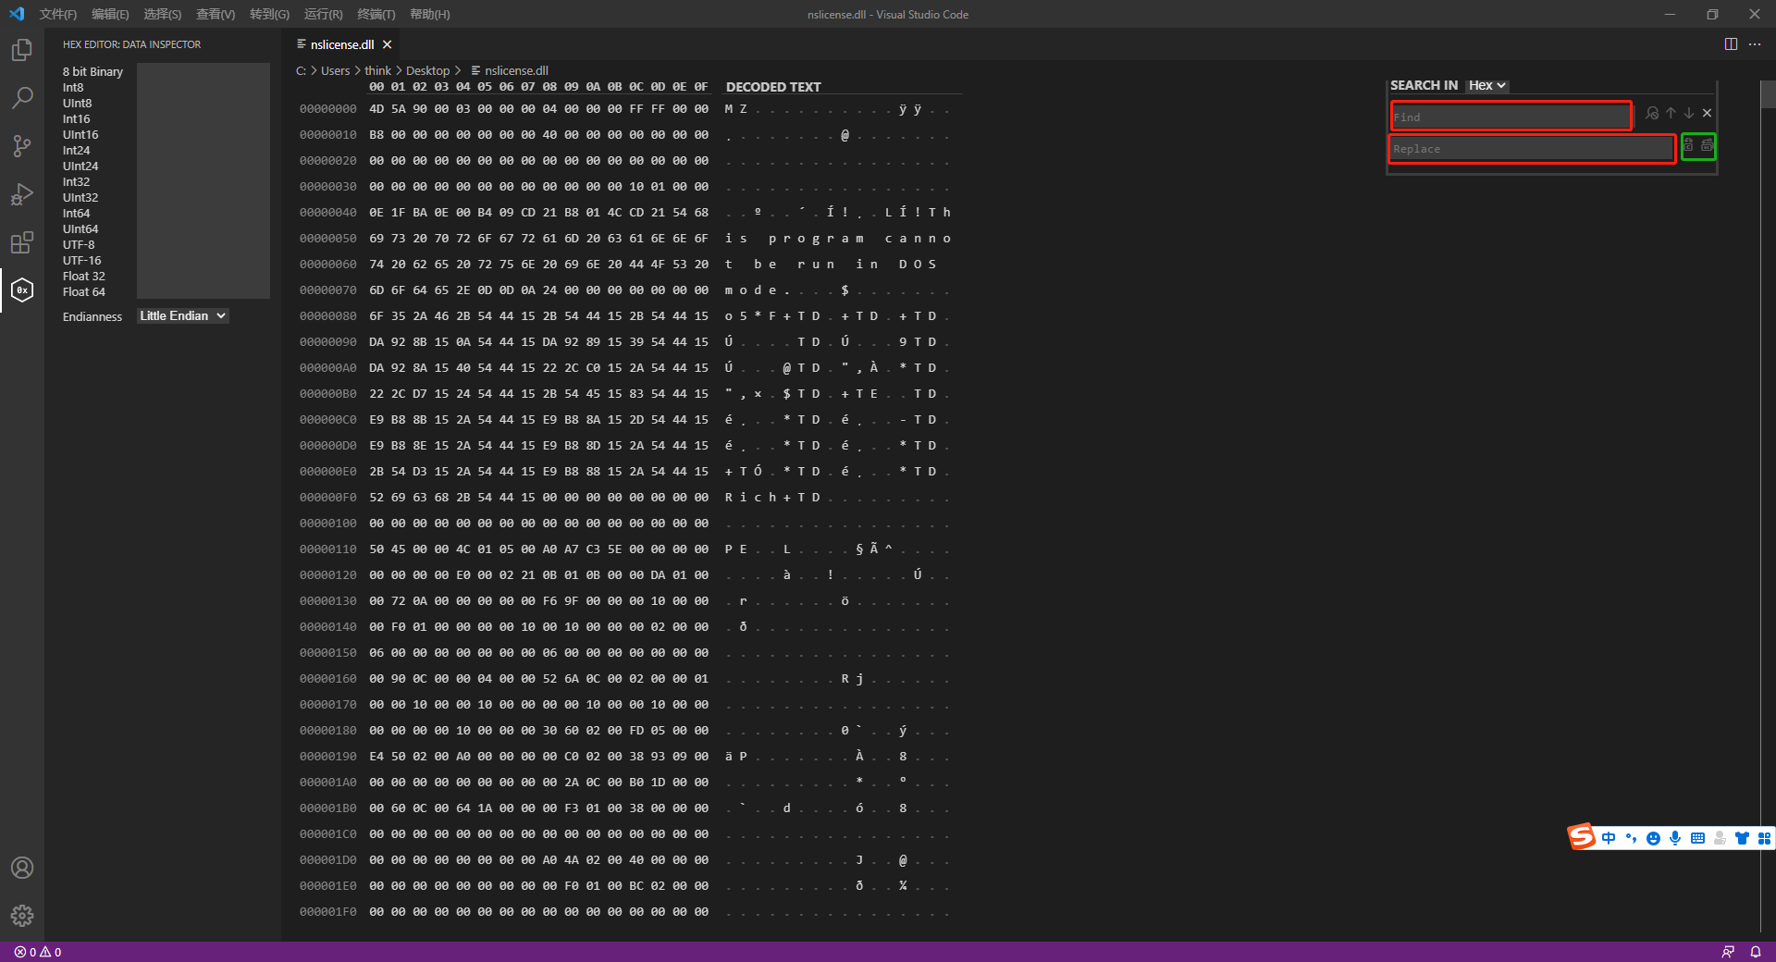
Task: Select the nslicense.dll editor tab
Action: coord(342,44)
